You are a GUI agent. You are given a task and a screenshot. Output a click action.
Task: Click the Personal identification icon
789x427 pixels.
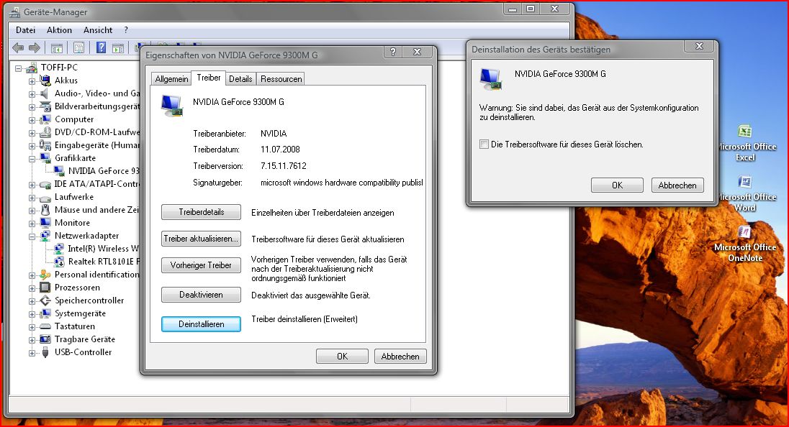coord(45,275)
